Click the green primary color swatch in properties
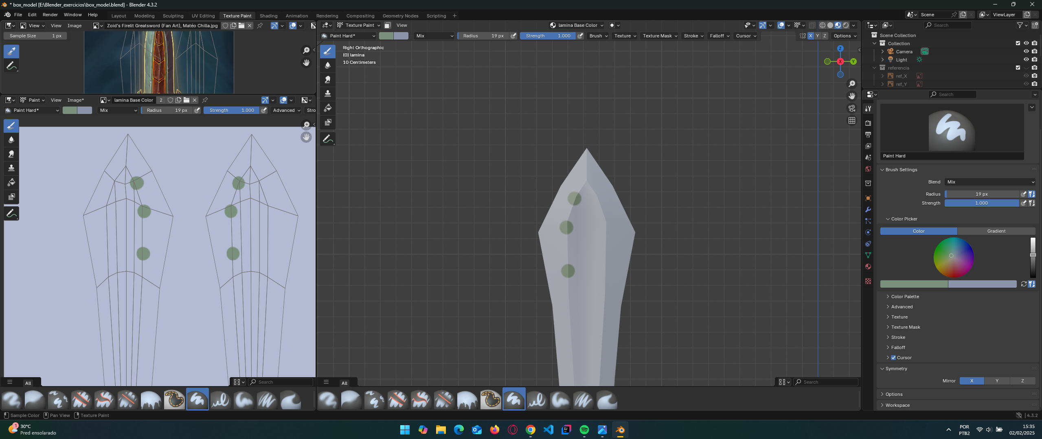The image size is (1042, 439). tap(914, 284)
